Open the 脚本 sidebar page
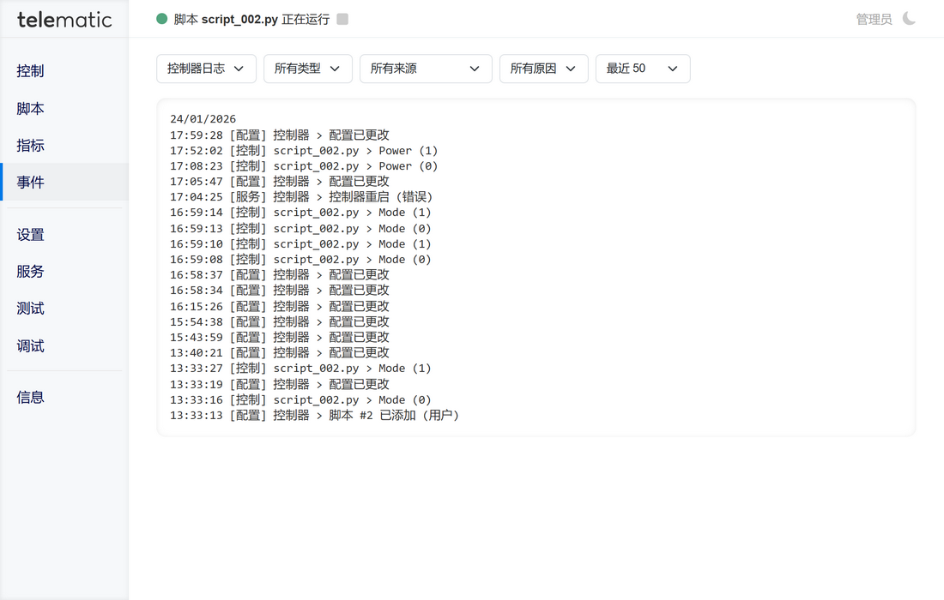 pos(31,109)
